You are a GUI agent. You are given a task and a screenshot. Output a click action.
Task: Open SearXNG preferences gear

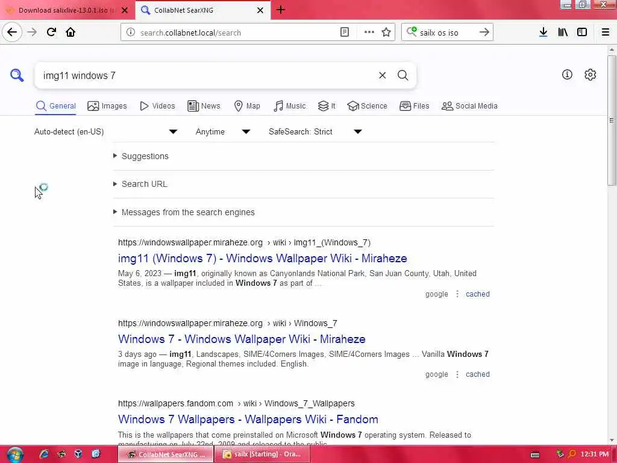(x=590, y=74)
